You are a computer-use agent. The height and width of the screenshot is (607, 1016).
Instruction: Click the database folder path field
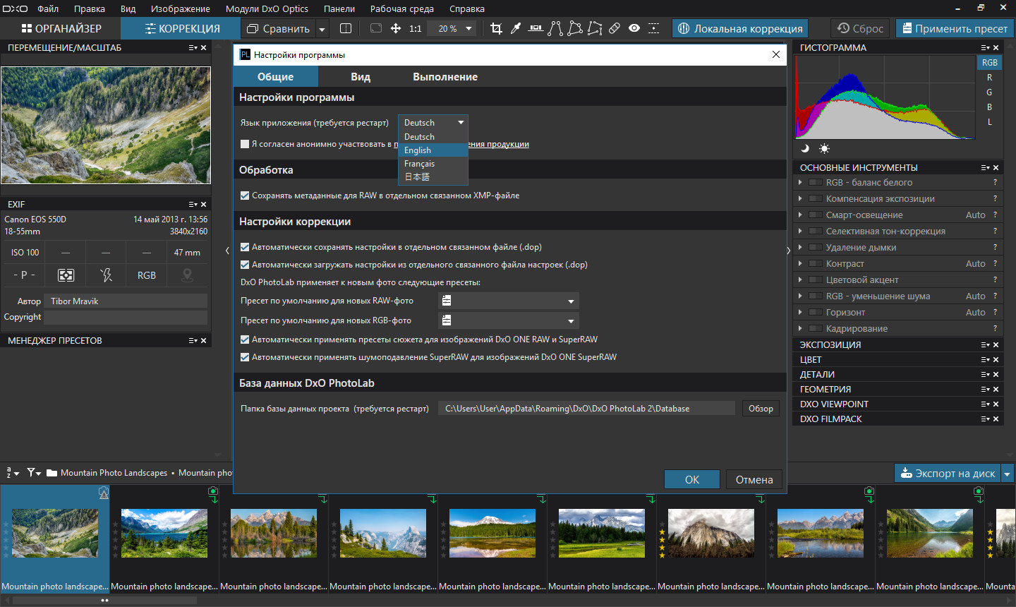[x=587, y=409]
